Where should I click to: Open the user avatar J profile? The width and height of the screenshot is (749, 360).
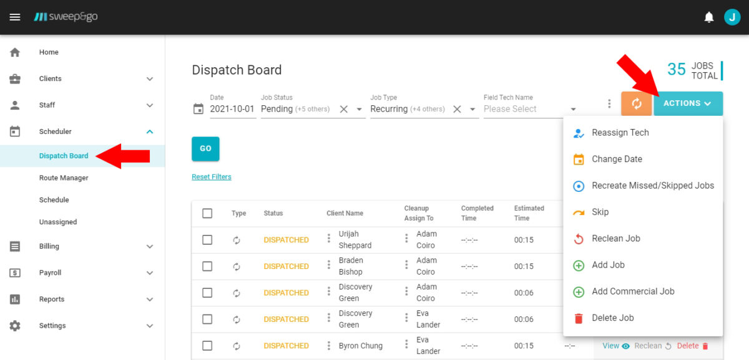click(732, 17)
